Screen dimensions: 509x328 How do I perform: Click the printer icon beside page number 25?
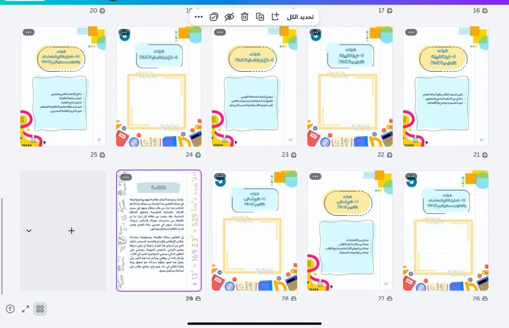coord(102,155)
